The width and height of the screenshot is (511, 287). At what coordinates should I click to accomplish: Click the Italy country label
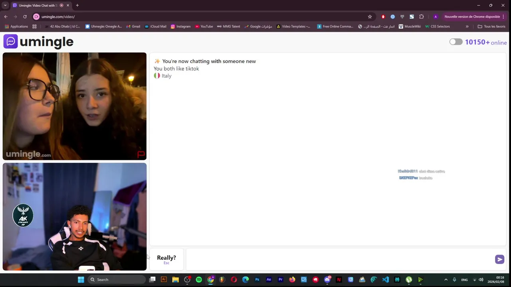166,76
